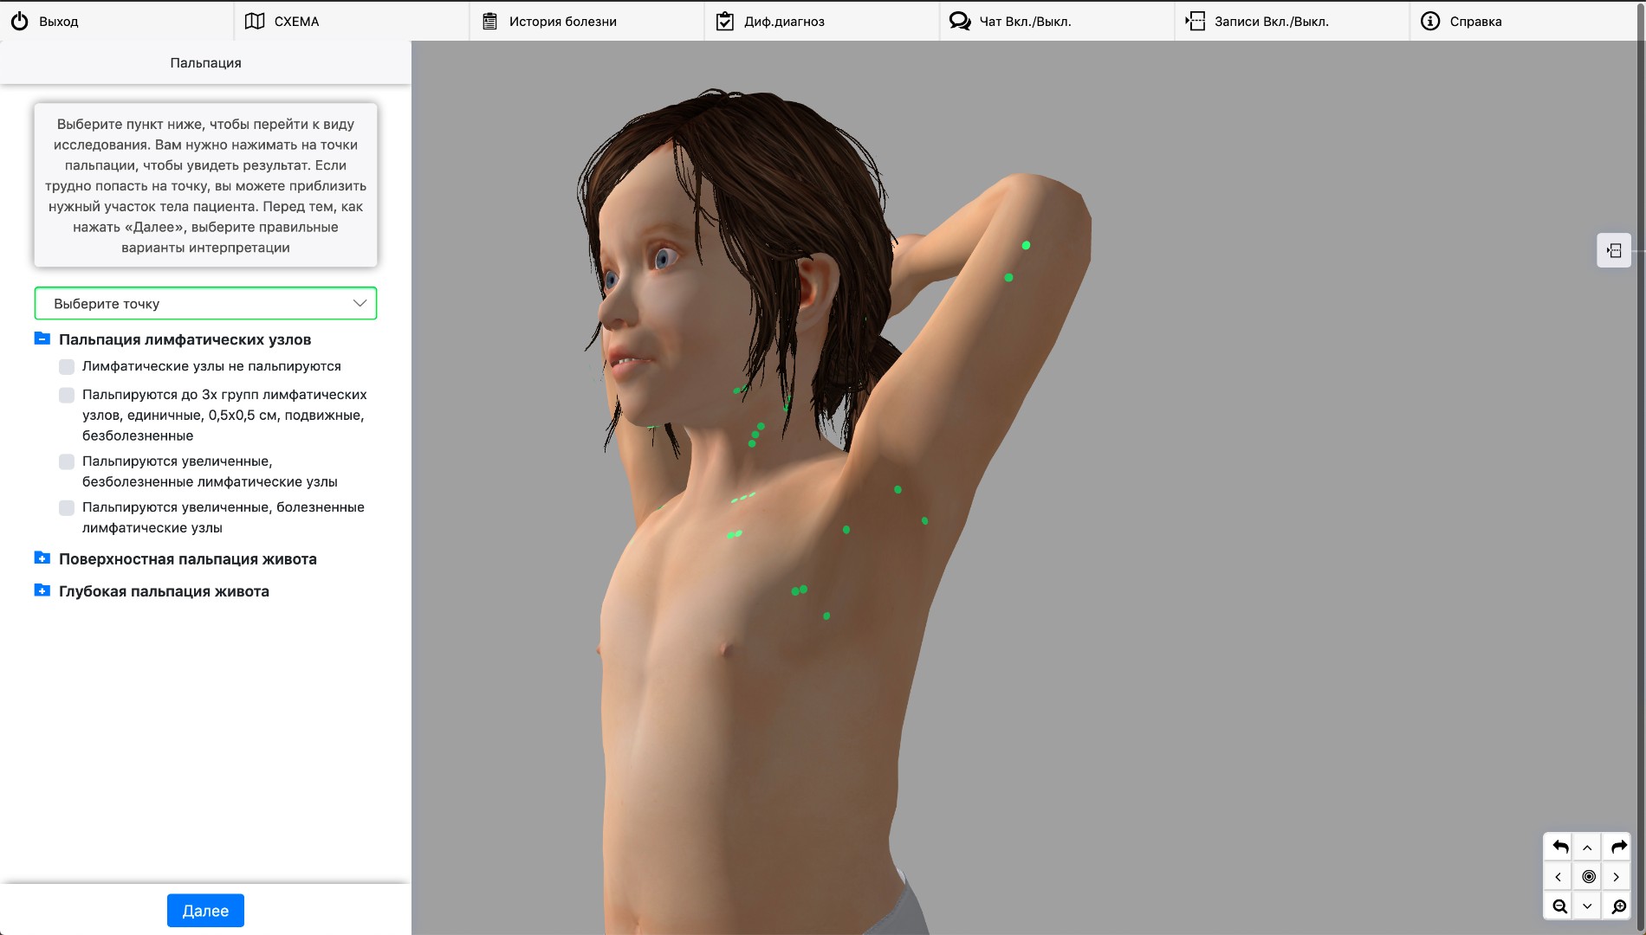Reset the view with the center target icon
Viewport: 1646px width, 935px height.
tap(1588, 877)
